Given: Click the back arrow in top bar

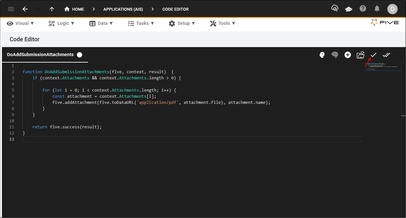Looking at the screenshot, I should coord(25,9).
